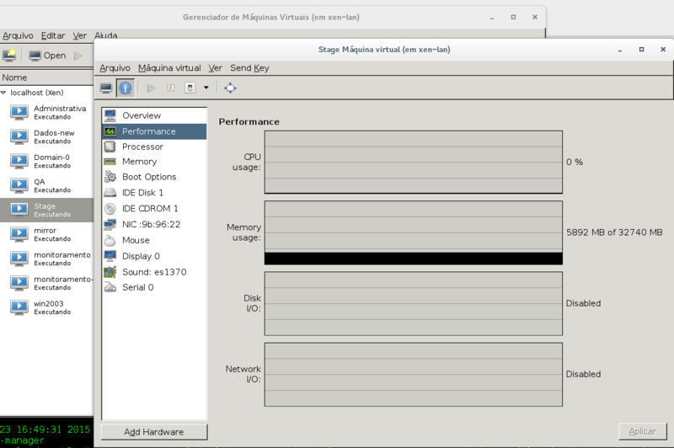The image size is (674, 448).
Task: Click the Performance section heading
Action: click(249, 122)
